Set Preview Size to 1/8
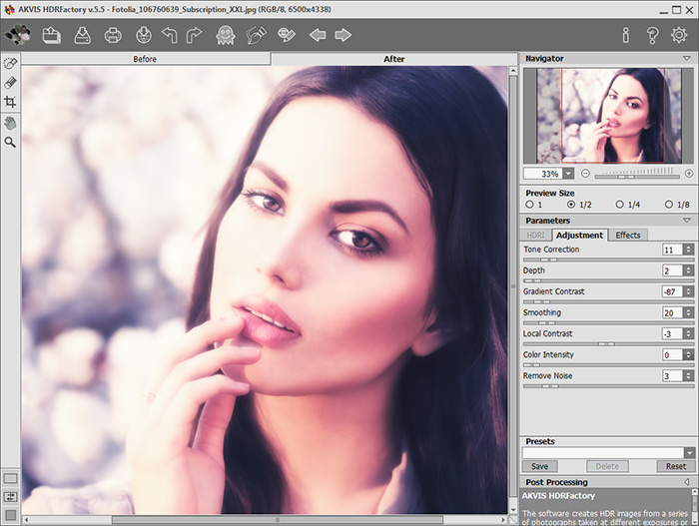The height and width of the screenshot is (526, 699). pyautogui.click(x=671, y=205)
